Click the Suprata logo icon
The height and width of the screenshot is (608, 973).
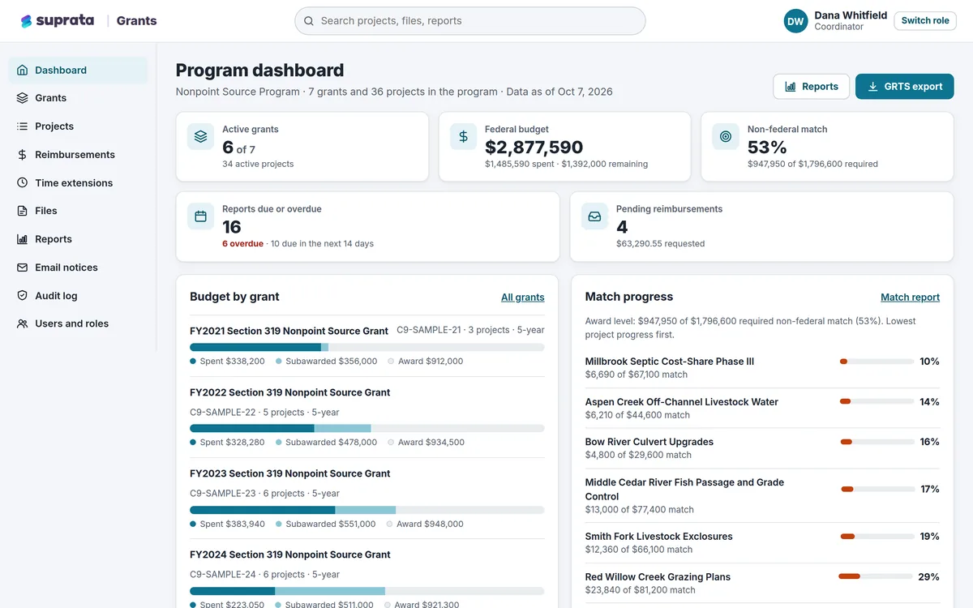(27, 21)
